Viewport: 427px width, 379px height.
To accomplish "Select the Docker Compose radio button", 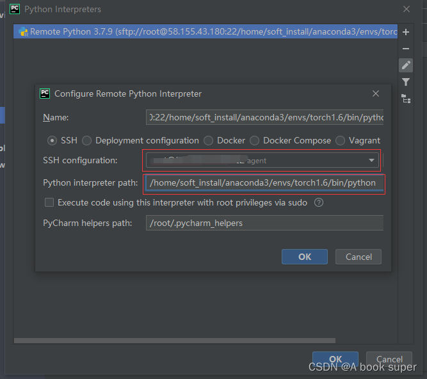I will pos(254,141).
